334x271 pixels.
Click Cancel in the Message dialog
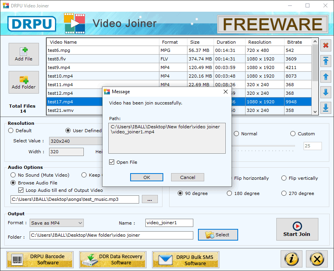pos(187,177)
